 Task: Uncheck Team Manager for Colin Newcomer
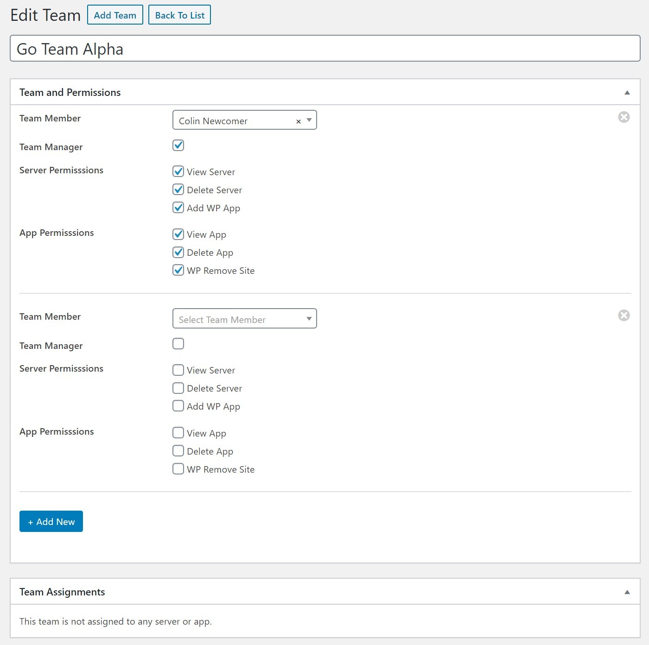pos(178,145)
